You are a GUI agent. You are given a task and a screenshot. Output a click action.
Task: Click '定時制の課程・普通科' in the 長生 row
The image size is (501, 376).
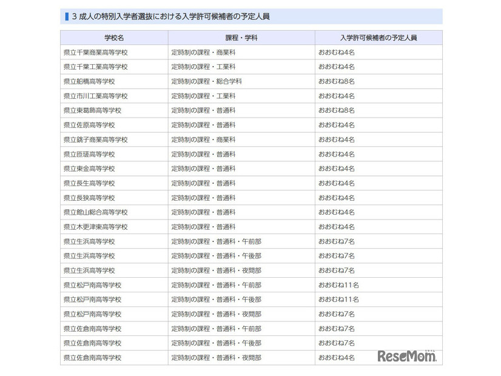click(x=203, y=183)
